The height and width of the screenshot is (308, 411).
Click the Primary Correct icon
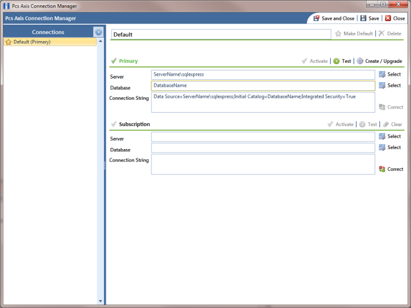382,107
